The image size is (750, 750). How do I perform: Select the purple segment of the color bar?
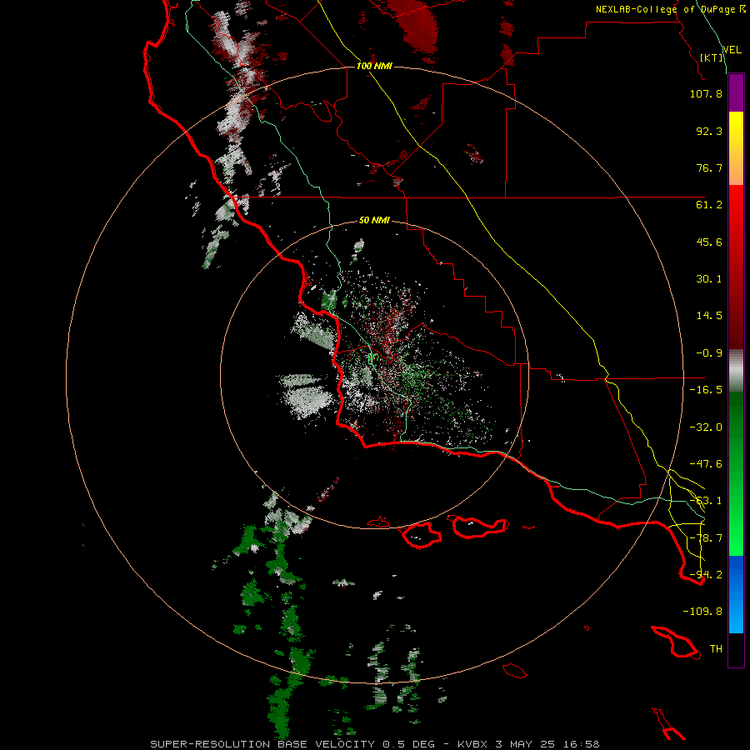(736, 92)
